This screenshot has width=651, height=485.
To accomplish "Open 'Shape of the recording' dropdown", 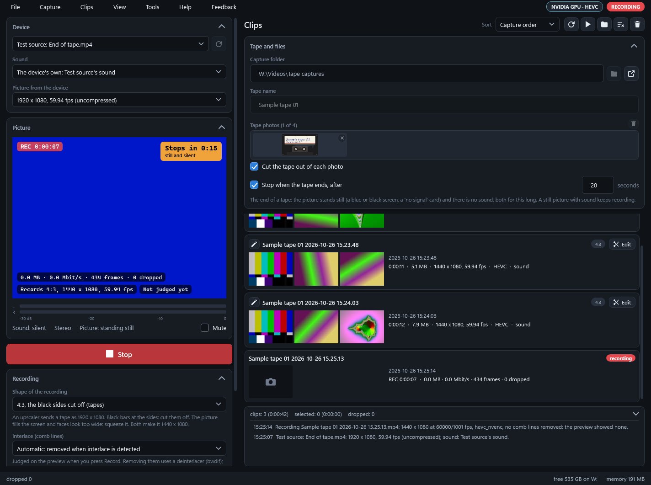I will click(119, 405).
